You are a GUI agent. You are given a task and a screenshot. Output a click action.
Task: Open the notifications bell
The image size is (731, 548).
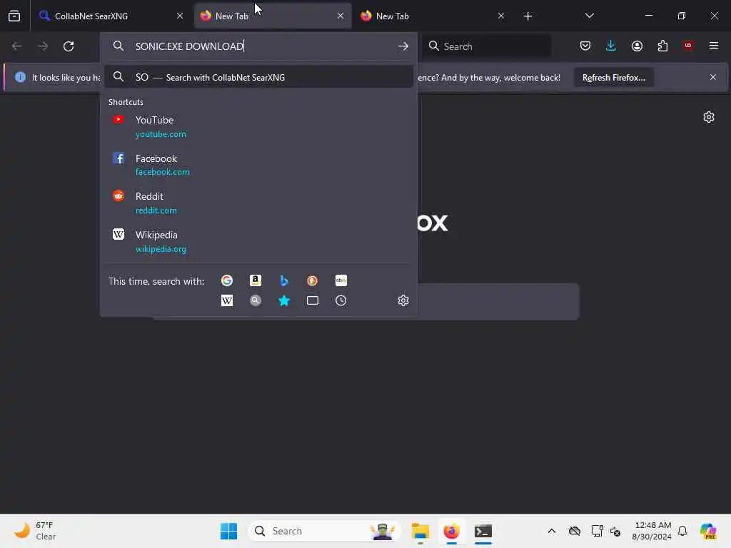click(x=682, y=531)
